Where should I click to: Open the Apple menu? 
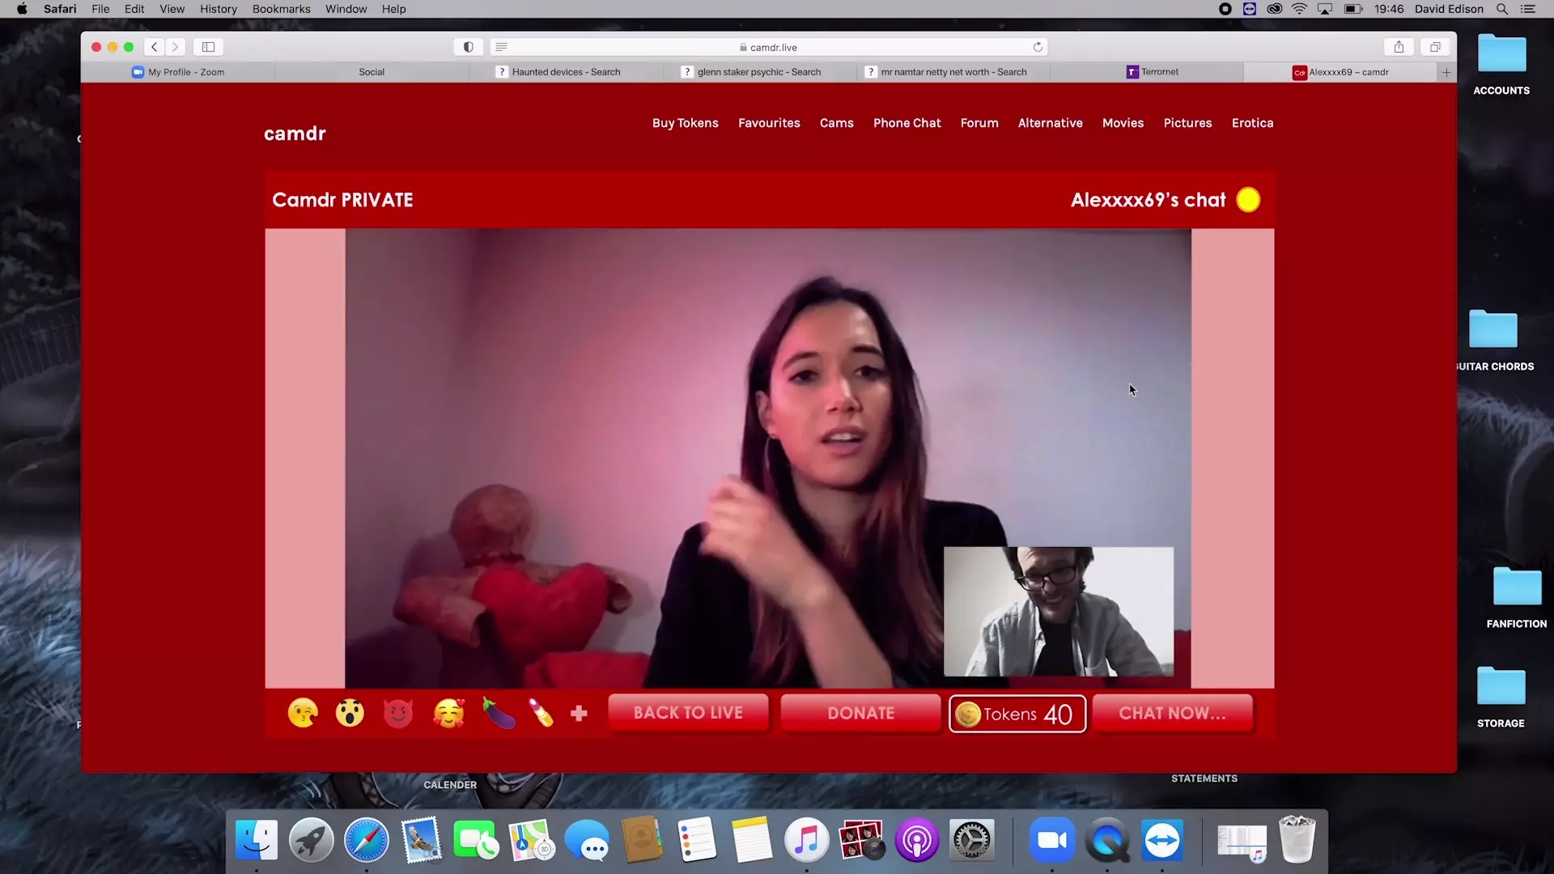click(x=22, y=9)
